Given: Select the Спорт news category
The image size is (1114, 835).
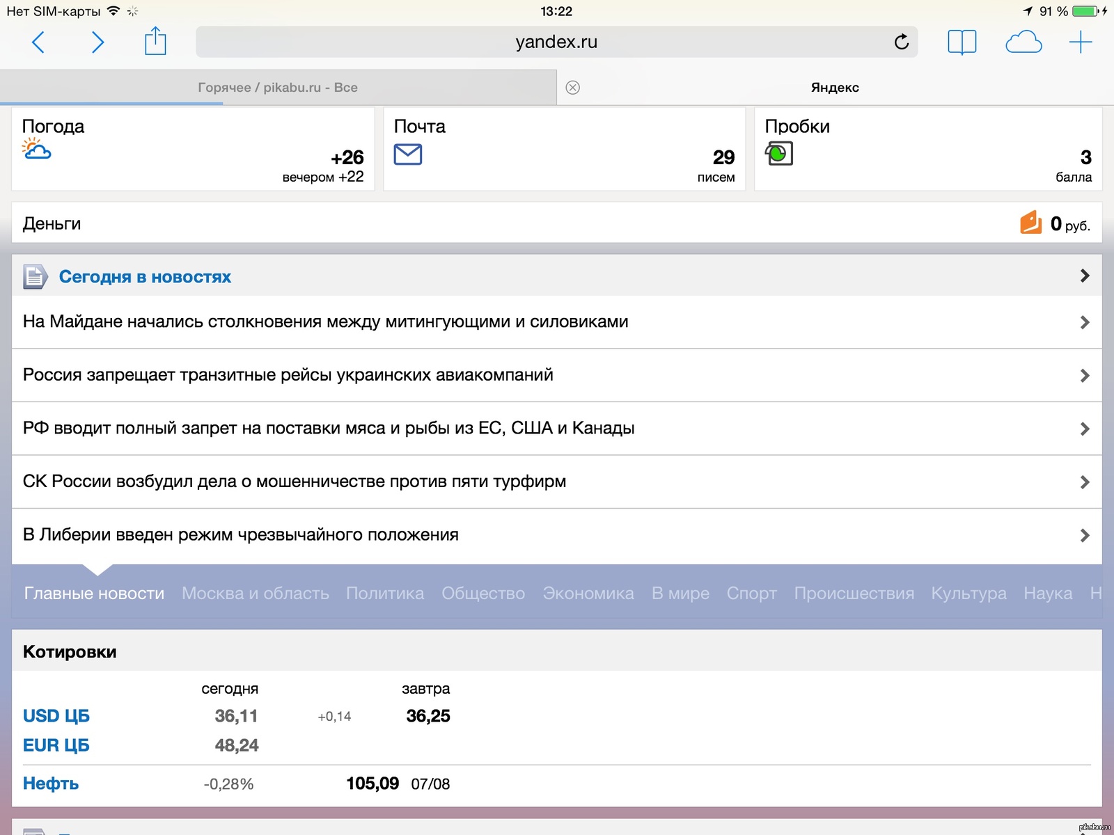Looking at the screenshot, I should 751,594.
